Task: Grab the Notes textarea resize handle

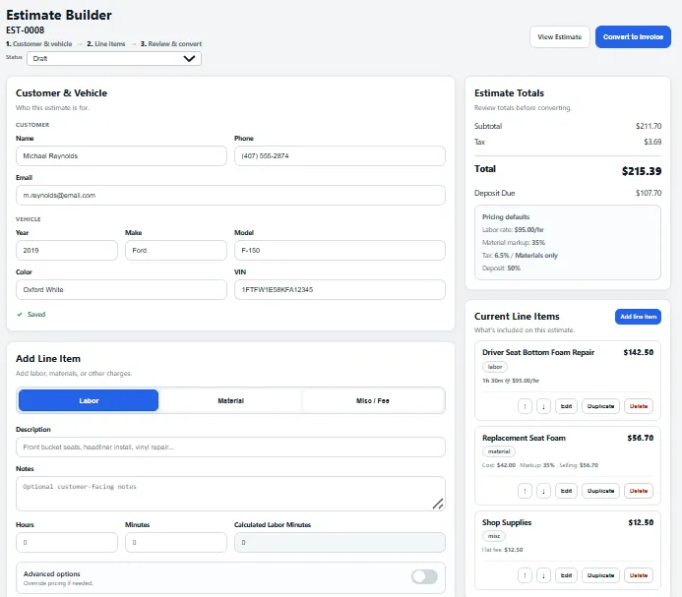Action: [x=438, y=504]
